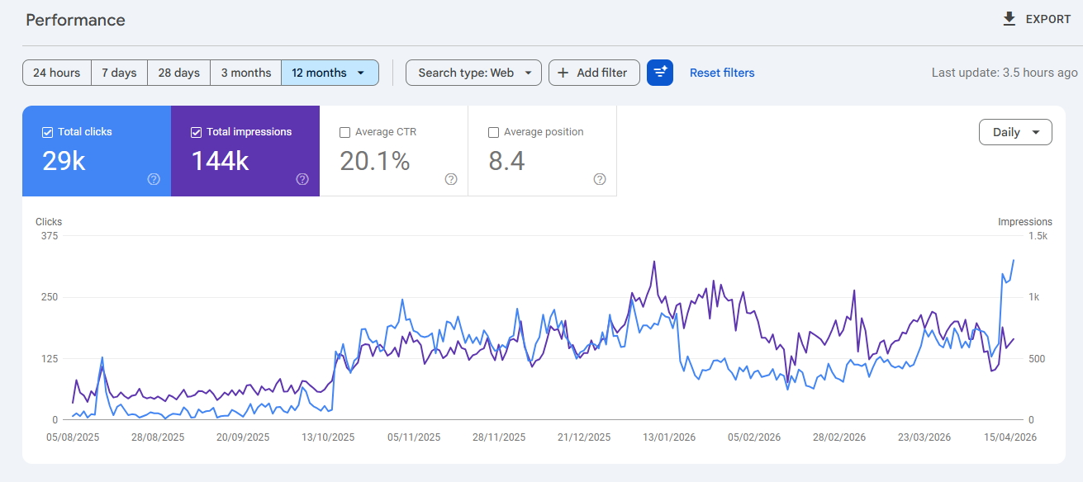Click the help icon on Total impressions card
Viewport: 1083px width, 482px height.
pos(302,179)
